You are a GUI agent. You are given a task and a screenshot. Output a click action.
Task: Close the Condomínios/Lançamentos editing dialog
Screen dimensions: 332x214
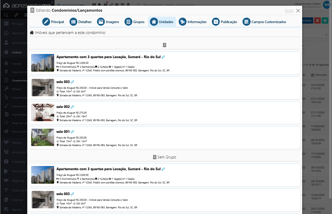pyautogui.click(x=298, y=11)
